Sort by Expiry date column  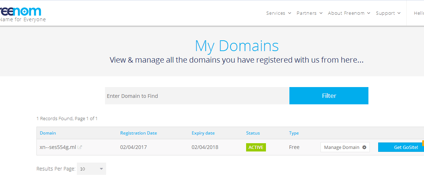203,133
